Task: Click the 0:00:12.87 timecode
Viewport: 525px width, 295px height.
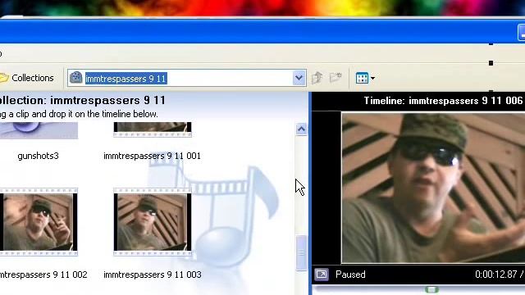Action: (x=495, y=275)
